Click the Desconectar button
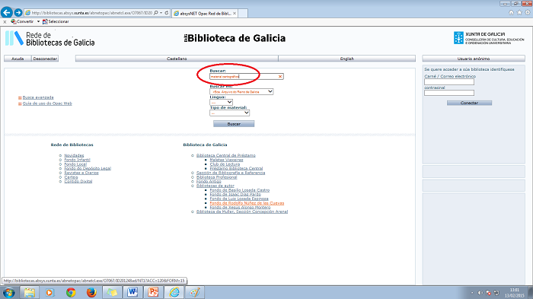Image resolution: width=533 pixels, height=299 pixels. (x=45, y=59)
